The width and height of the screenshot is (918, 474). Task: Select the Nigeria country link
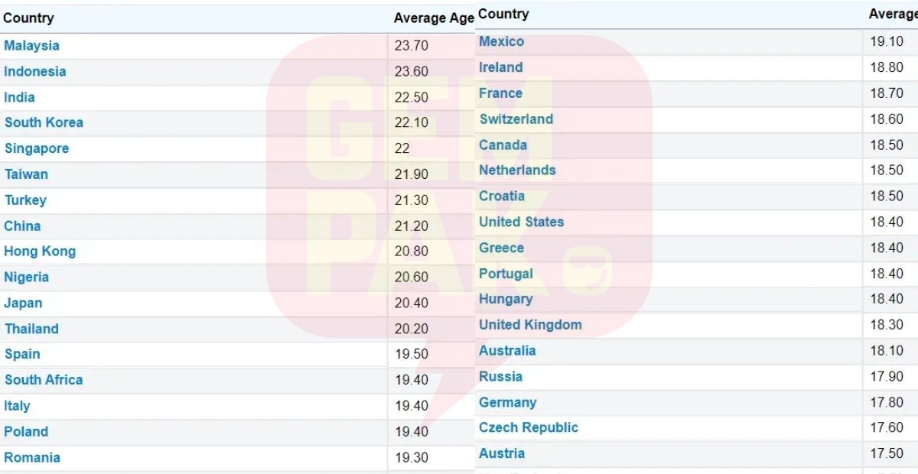point(27,278)
